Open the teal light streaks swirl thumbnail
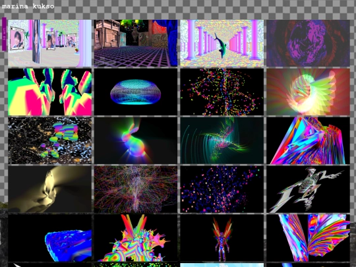The image size is (356, 267). (x=222, y=140)
